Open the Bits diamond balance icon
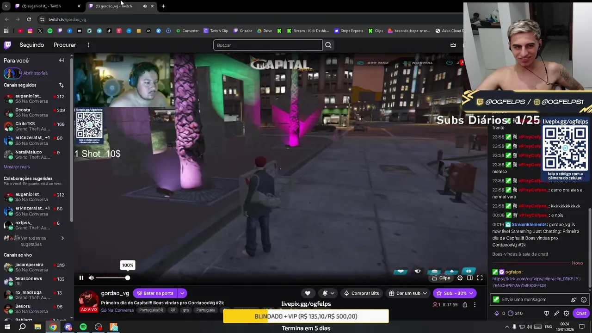This screenshot has width=592, height=333. point(497,313)
